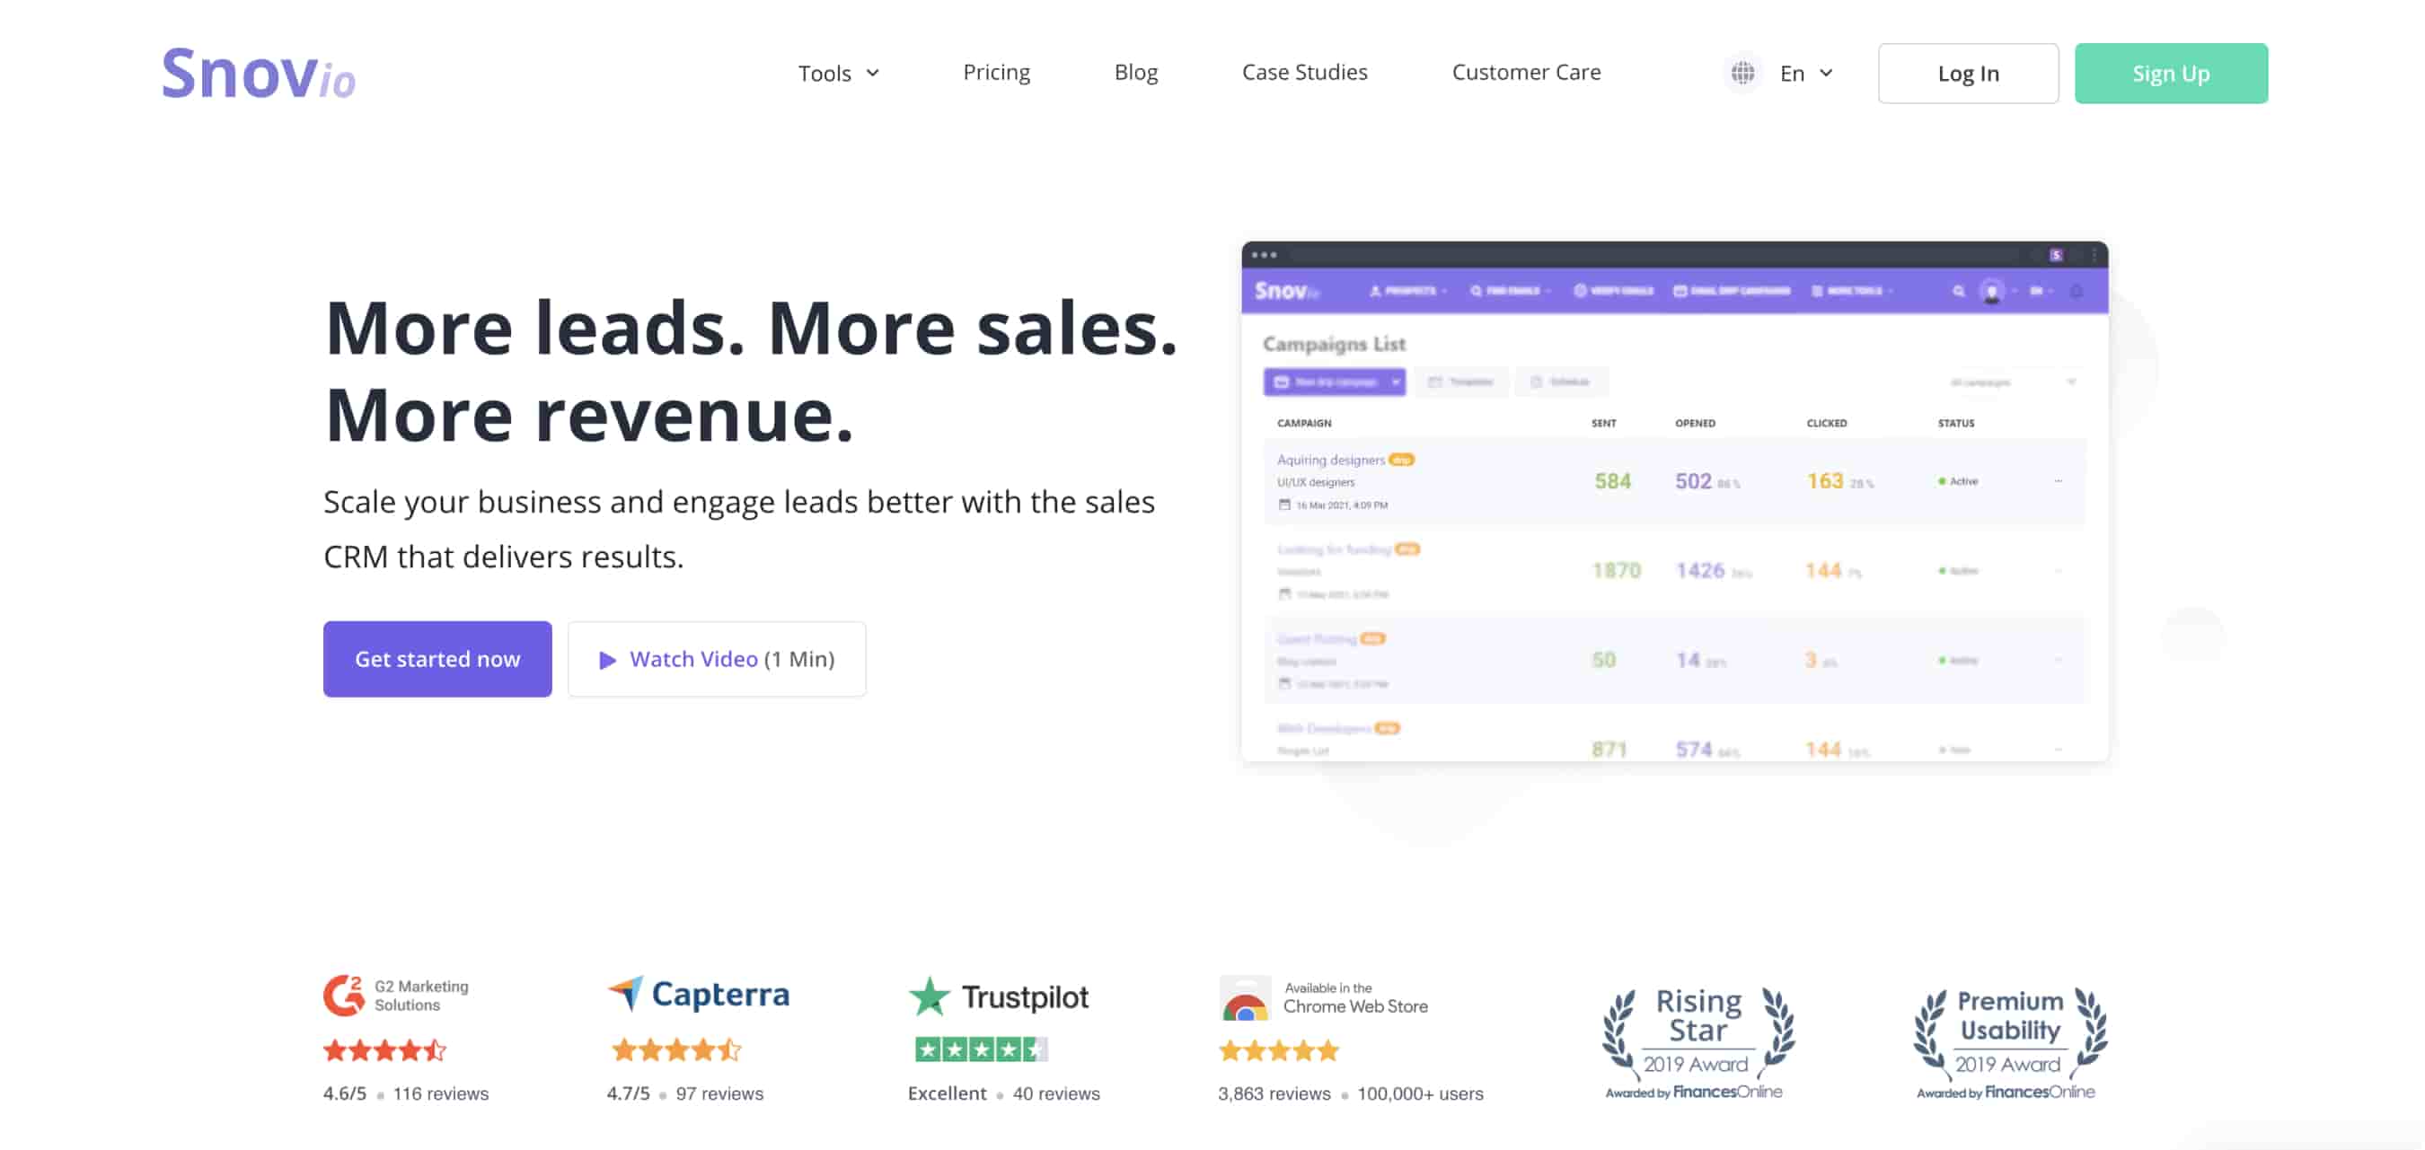Screen dimensions: 2425x1150
Task: Click the More leads headline text
Action: pos(751,371)
